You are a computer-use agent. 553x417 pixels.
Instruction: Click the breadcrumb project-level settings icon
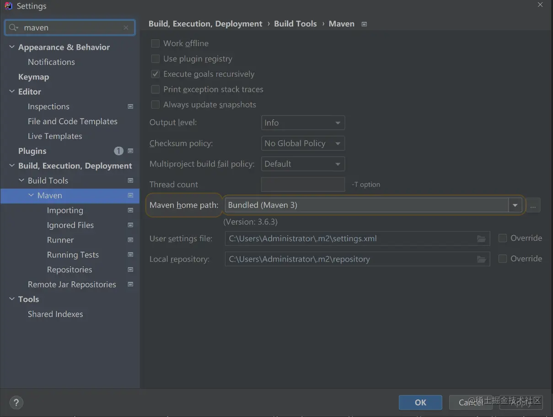tap(364, 24)
